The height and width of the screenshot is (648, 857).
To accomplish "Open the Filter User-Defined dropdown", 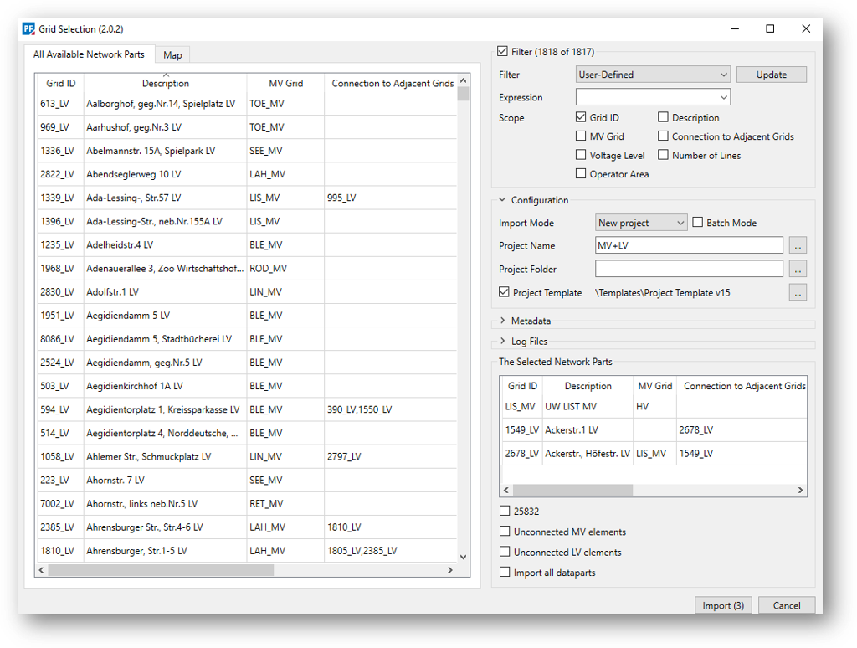I will pos(653,75).
